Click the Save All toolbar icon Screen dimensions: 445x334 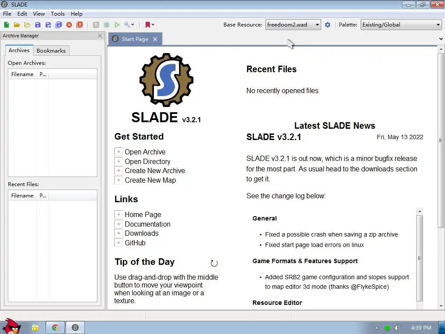point(59,25)
